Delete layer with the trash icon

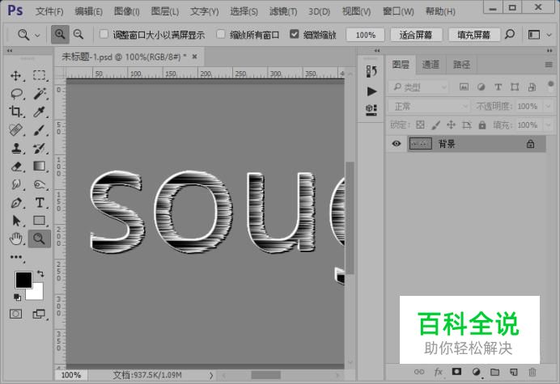(x=532, y=372)
